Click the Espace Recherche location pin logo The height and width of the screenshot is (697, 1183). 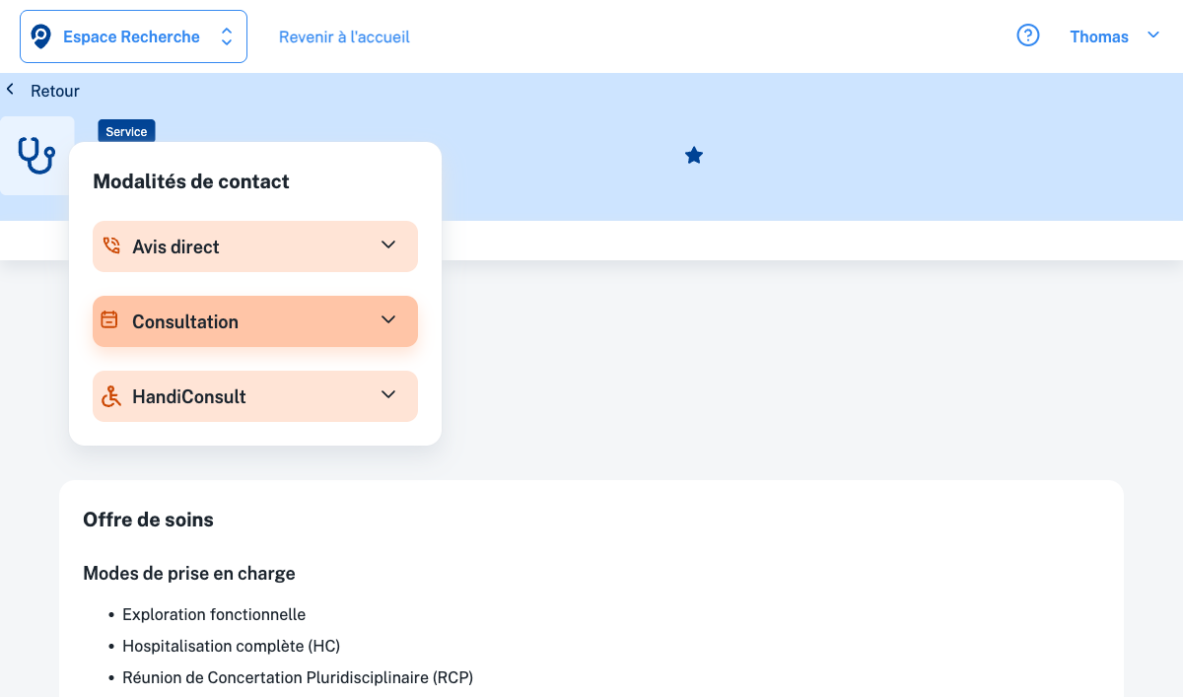(x=40, y=37)
